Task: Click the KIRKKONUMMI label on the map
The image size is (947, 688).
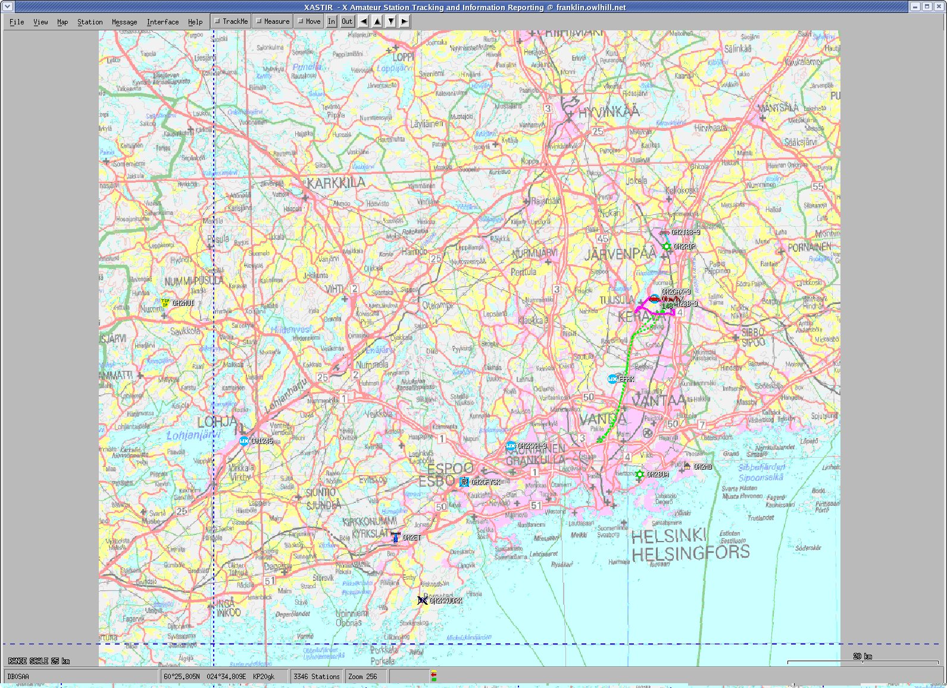Action: click(x=370, y=521)
